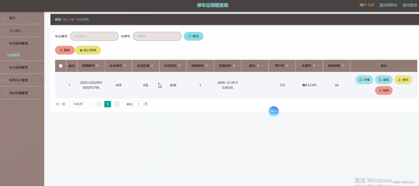
Task: Select page 1 in pagination
Action: (108, 104)
